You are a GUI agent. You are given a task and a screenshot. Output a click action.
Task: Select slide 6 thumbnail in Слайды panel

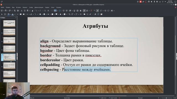click(x=9, y=65)
